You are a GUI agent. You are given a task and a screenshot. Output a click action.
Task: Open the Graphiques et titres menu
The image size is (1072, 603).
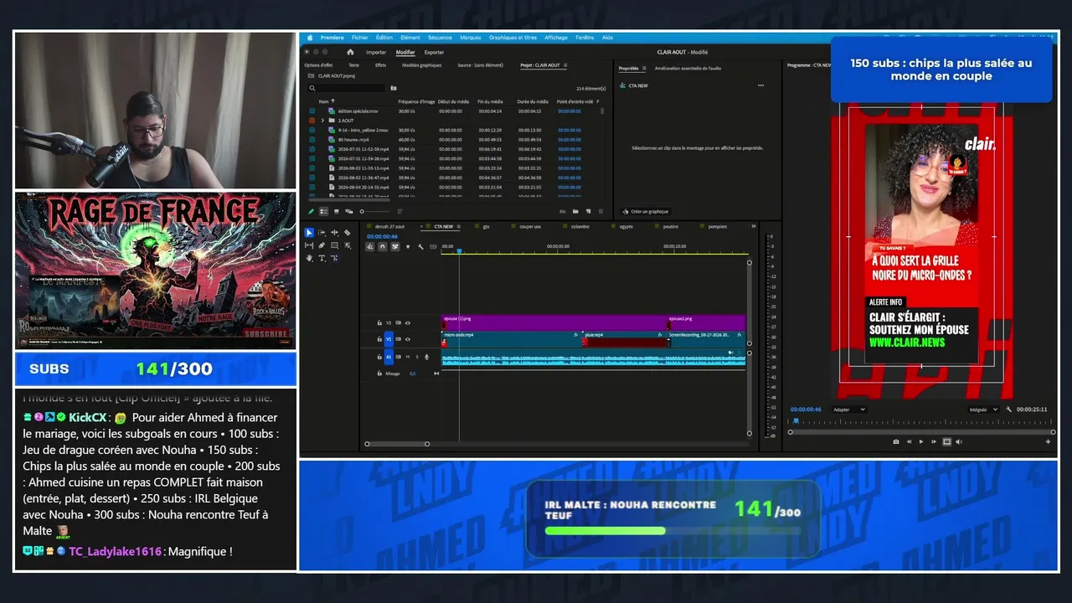pyautogui.click(x=513, y=38)
